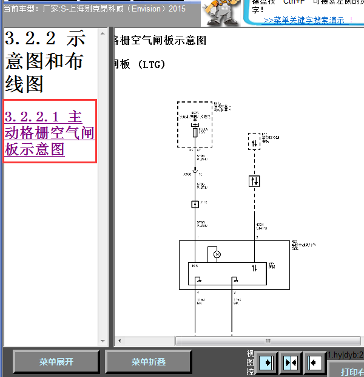Click the diagram horizontal scrollbar thumb
The image size is (364, 377).
click(x=268, y=341)
